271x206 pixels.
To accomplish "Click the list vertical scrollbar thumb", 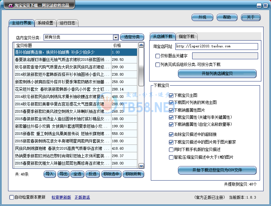I will (141, 67).
